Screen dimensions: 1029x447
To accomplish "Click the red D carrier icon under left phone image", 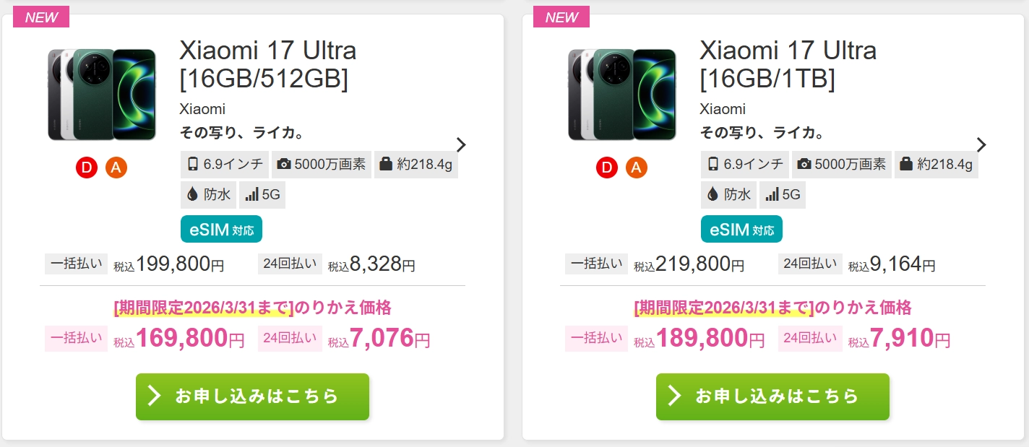I will [86, 168].
